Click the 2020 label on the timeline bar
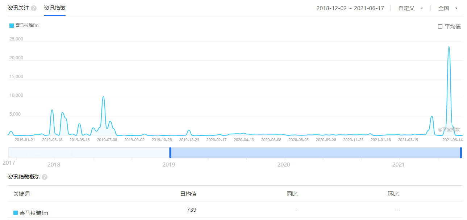This screenshot has height=220, width=467. 284,164
